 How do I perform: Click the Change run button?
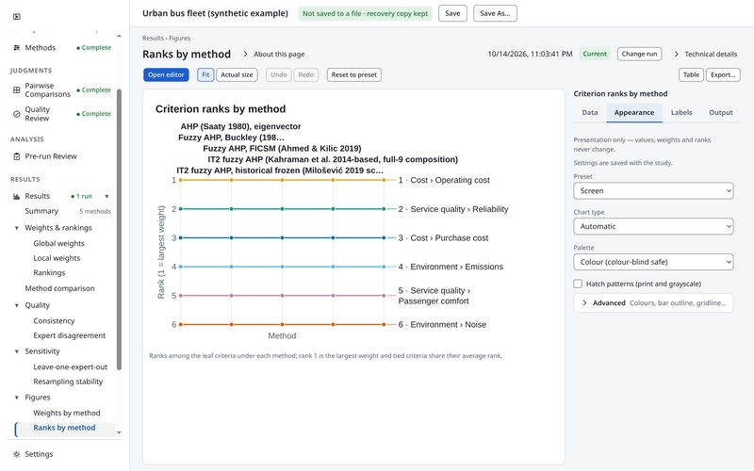tap(639, 54)
